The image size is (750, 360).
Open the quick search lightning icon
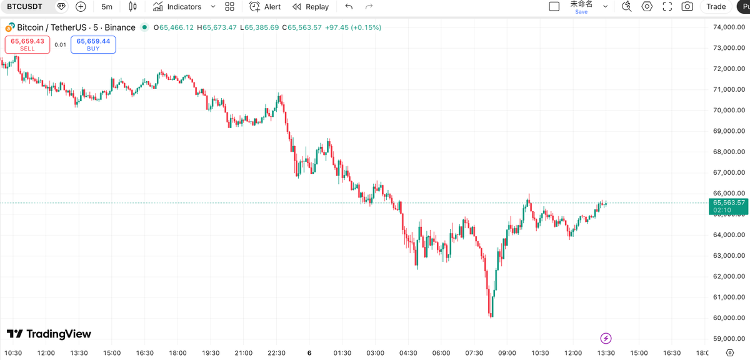[x=627, y=7]
